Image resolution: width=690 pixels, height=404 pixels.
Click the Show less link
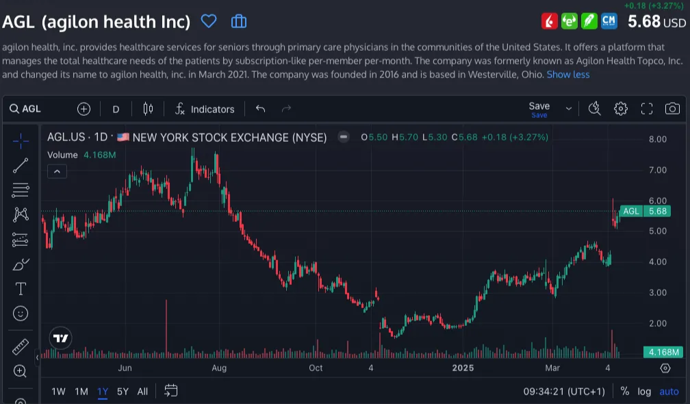pos(567,74)
